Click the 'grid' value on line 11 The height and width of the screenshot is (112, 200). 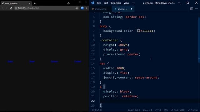(124, 49)
